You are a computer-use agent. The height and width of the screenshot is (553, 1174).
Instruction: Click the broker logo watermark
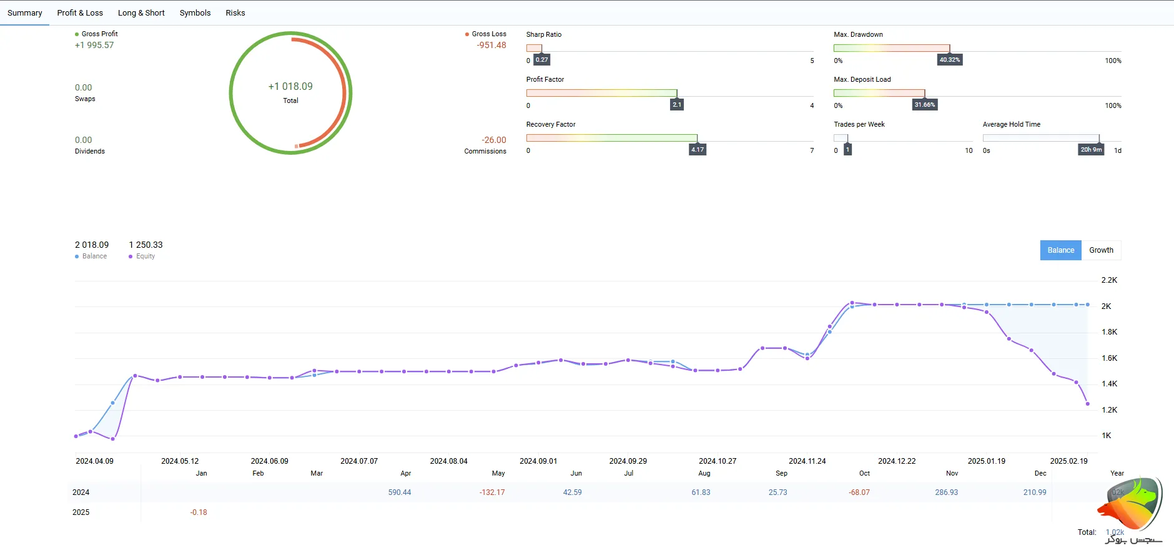pos(1130,509)
